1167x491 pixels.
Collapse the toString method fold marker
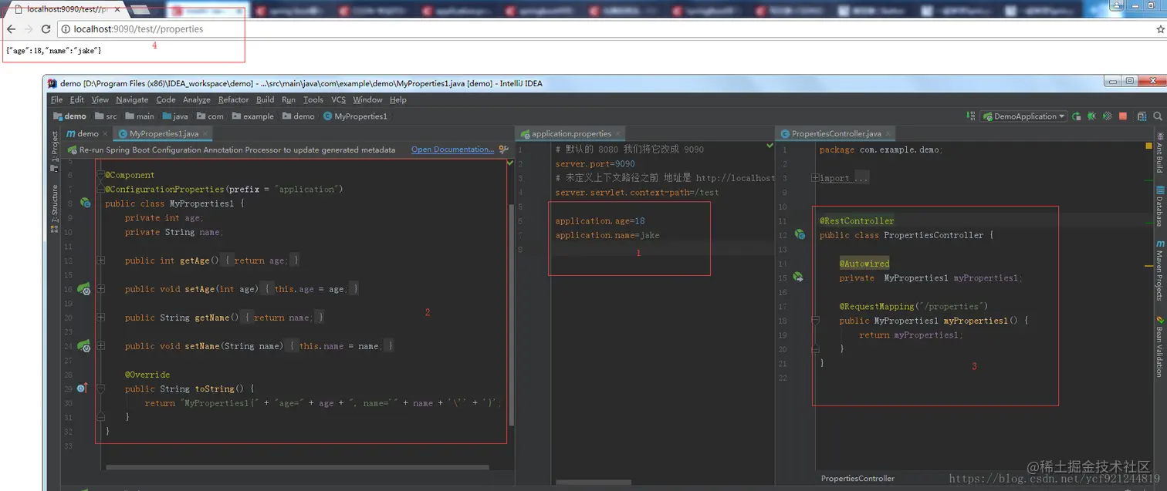click(x=101, y=389)
